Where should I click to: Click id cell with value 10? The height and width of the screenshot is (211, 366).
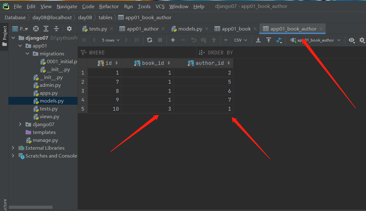point(104,109)
